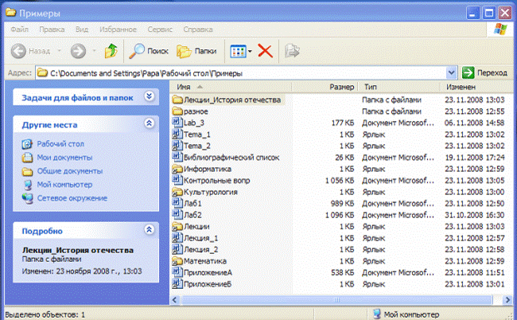Collapse the Подробно details panel
Viewport: 517px width, 320px height.
click(149, 229)
